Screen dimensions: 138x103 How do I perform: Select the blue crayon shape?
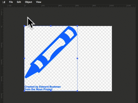[x=51, y=52]
